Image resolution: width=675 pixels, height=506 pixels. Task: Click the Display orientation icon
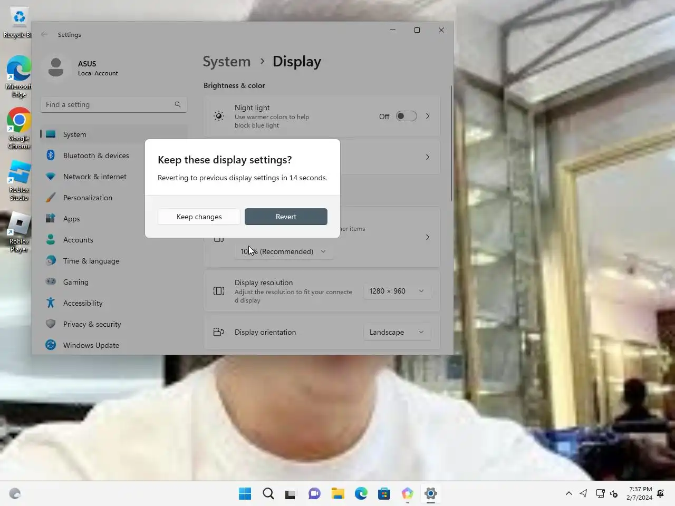coord(219,332)
